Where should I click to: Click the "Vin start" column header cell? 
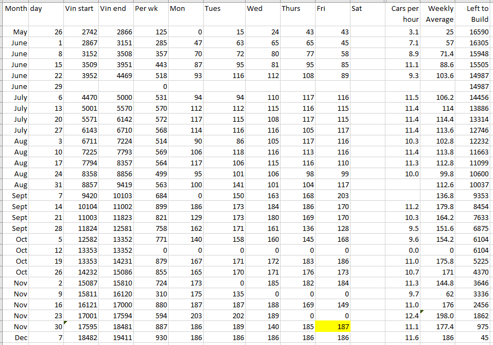tap(80, 9)
